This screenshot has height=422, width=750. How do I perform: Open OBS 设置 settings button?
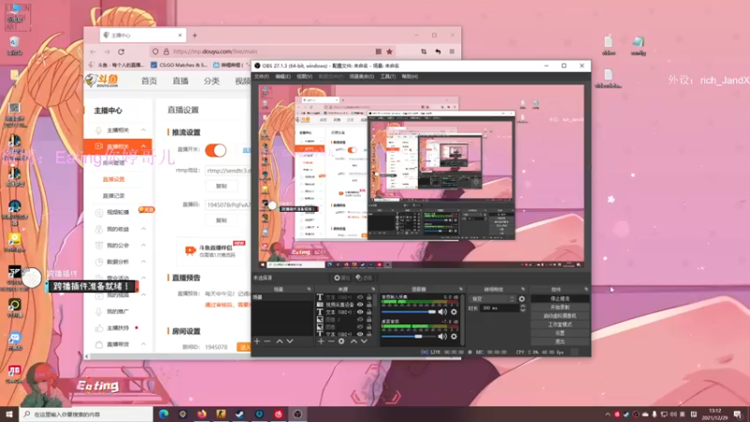pyautogui.click(x=560, y=333)
